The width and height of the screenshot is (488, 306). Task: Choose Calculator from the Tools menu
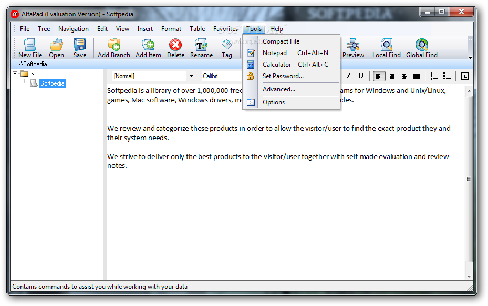click(291, 65)
